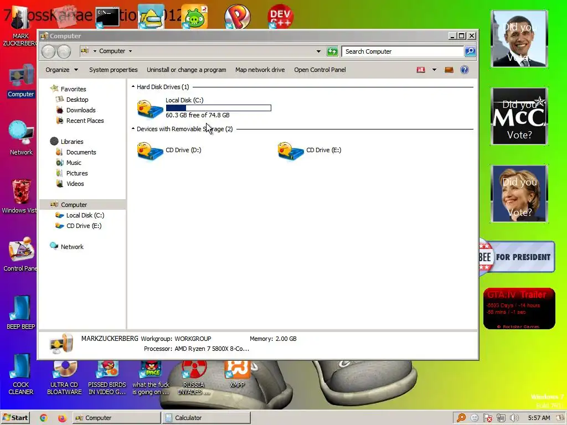
Task: Open the command prompt desktop icon
Action: [107, 17]
